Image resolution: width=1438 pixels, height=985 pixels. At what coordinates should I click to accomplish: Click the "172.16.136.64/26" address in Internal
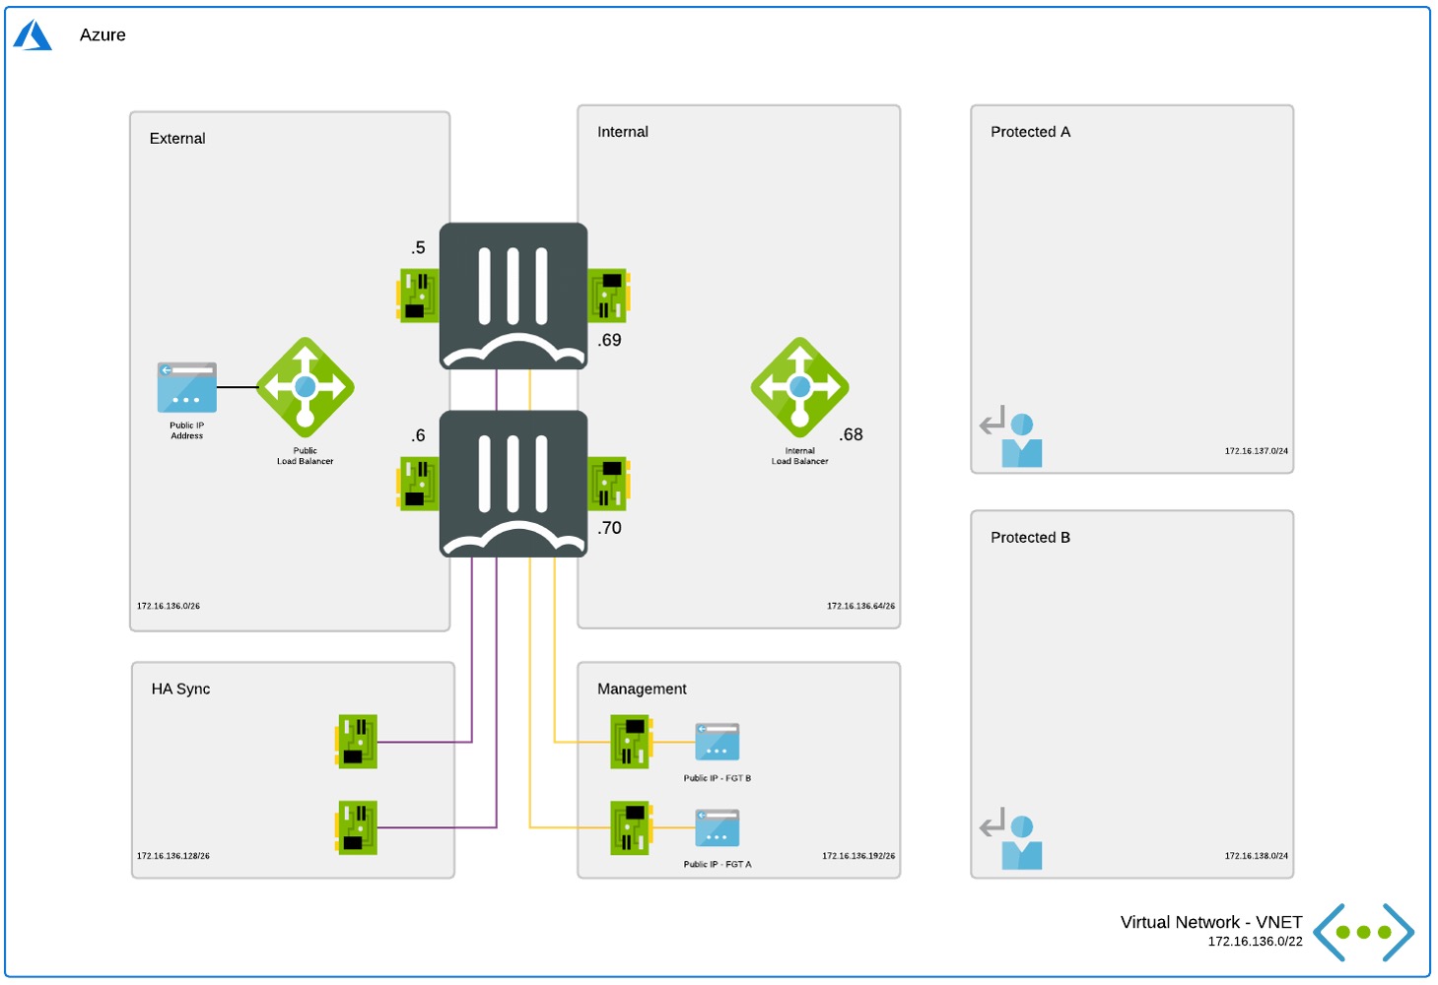(861, 606)
